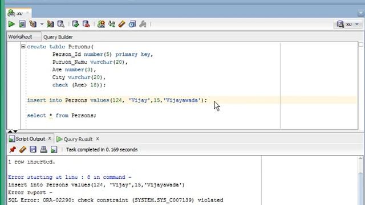This screenshot has height=205, width=365.
Task: Click the City varchar(20) line
Action: point(79,77)
